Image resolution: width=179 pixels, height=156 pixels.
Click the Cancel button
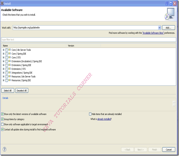pyautogui.click(x=169, y=150)
